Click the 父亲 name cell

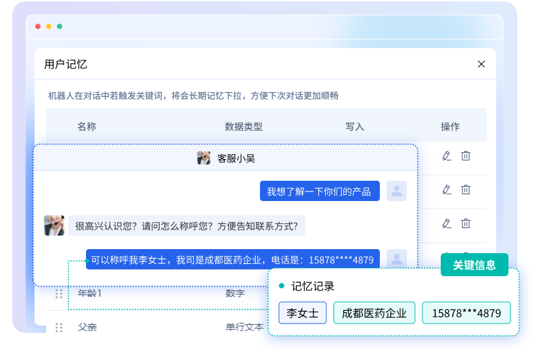(x=87, y=327)
